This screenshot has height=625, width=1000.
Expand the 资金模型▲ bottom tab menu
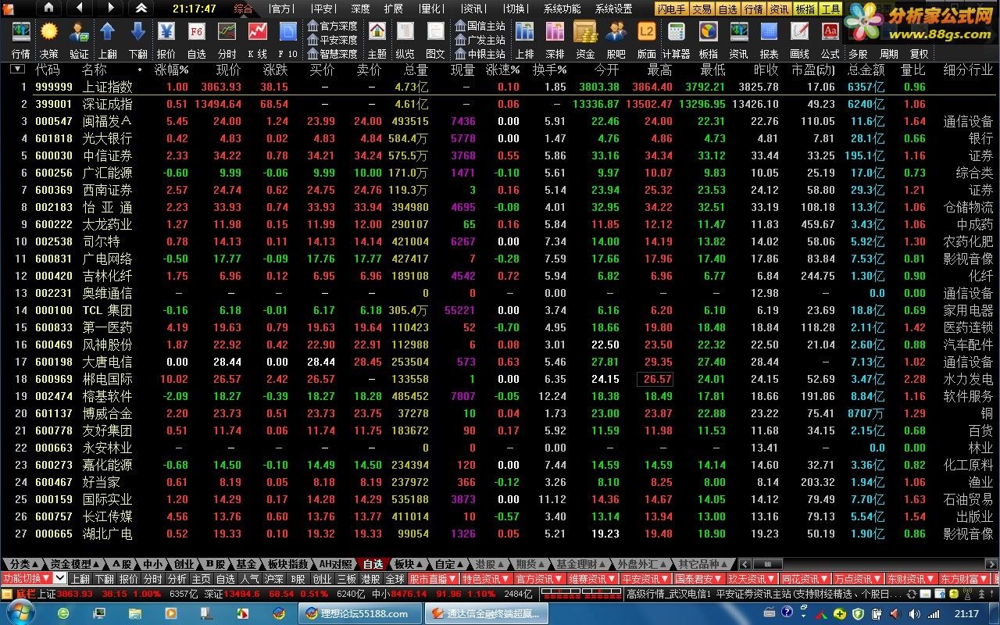pyautogui.click(x=75, y=564)
